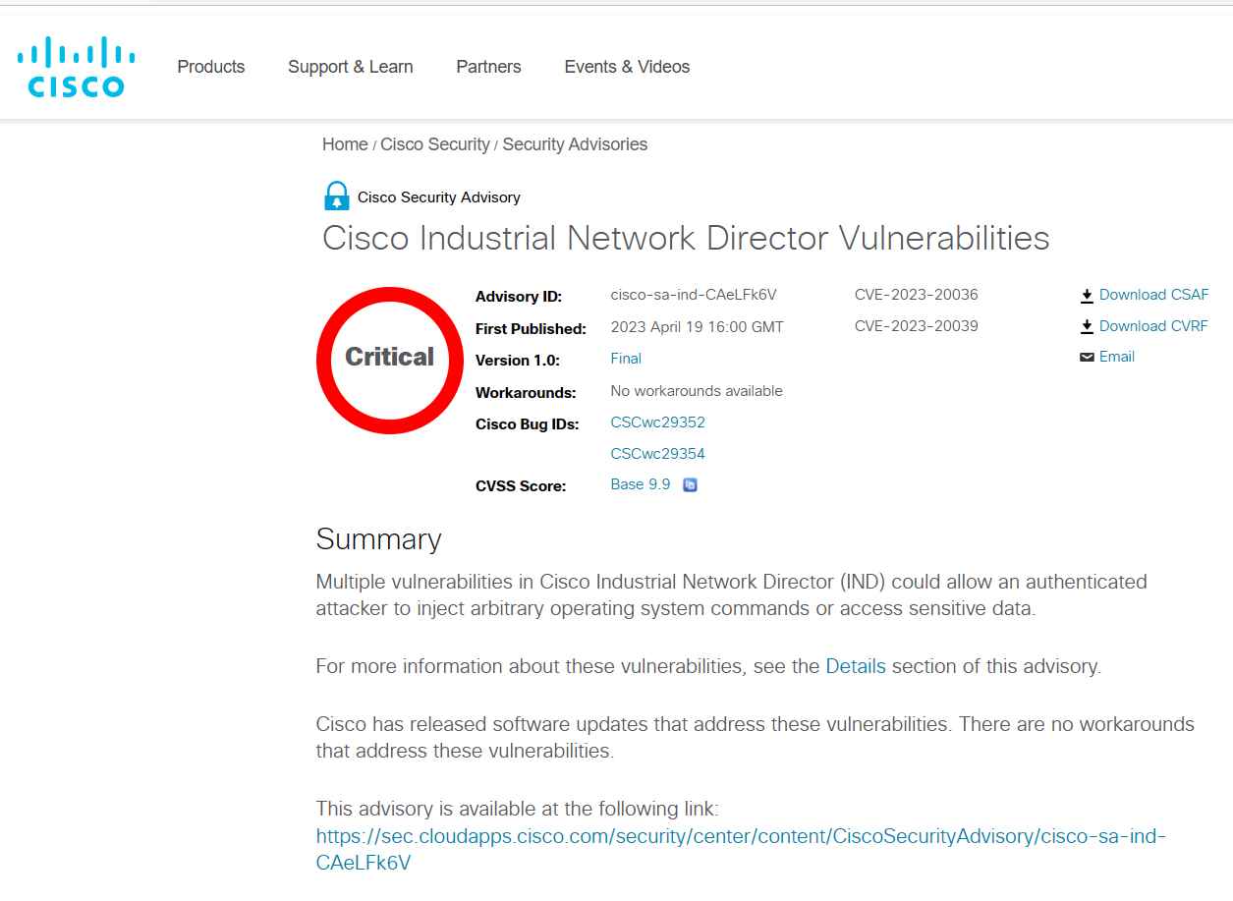1233x901 pixels.
Task: Click the Download CVRF link
Action: tap(1153, 326)
